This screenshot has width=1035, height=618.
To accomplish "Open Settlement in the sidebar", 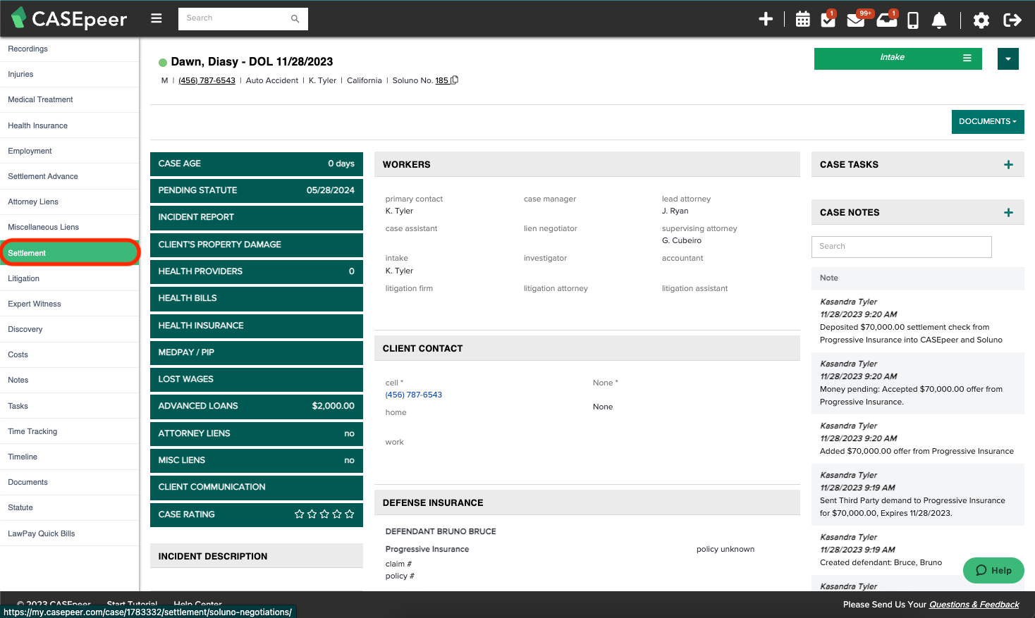I will (x=69, y=253).
